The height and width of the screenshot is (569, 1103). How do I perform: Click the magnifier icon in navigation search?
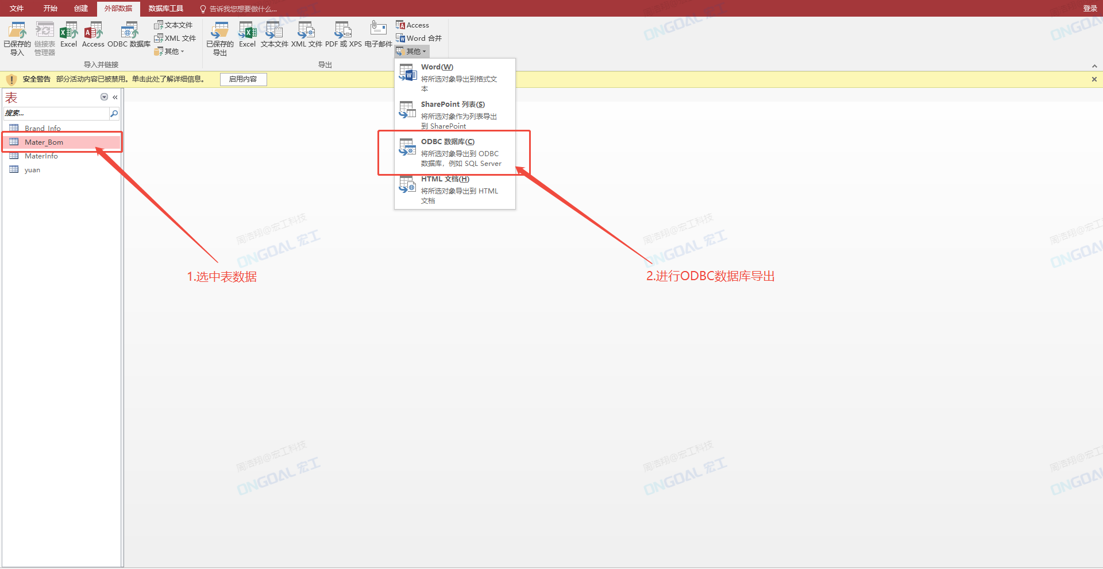tap(114, 113)
